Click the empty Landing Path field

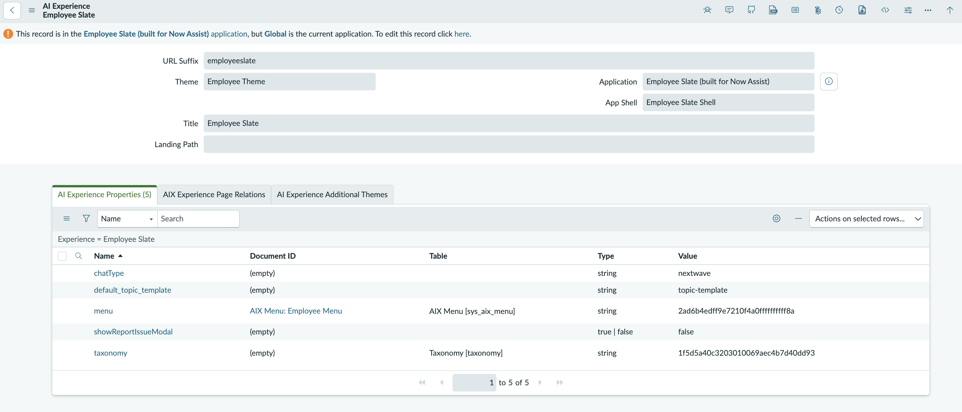coord(509,144)
